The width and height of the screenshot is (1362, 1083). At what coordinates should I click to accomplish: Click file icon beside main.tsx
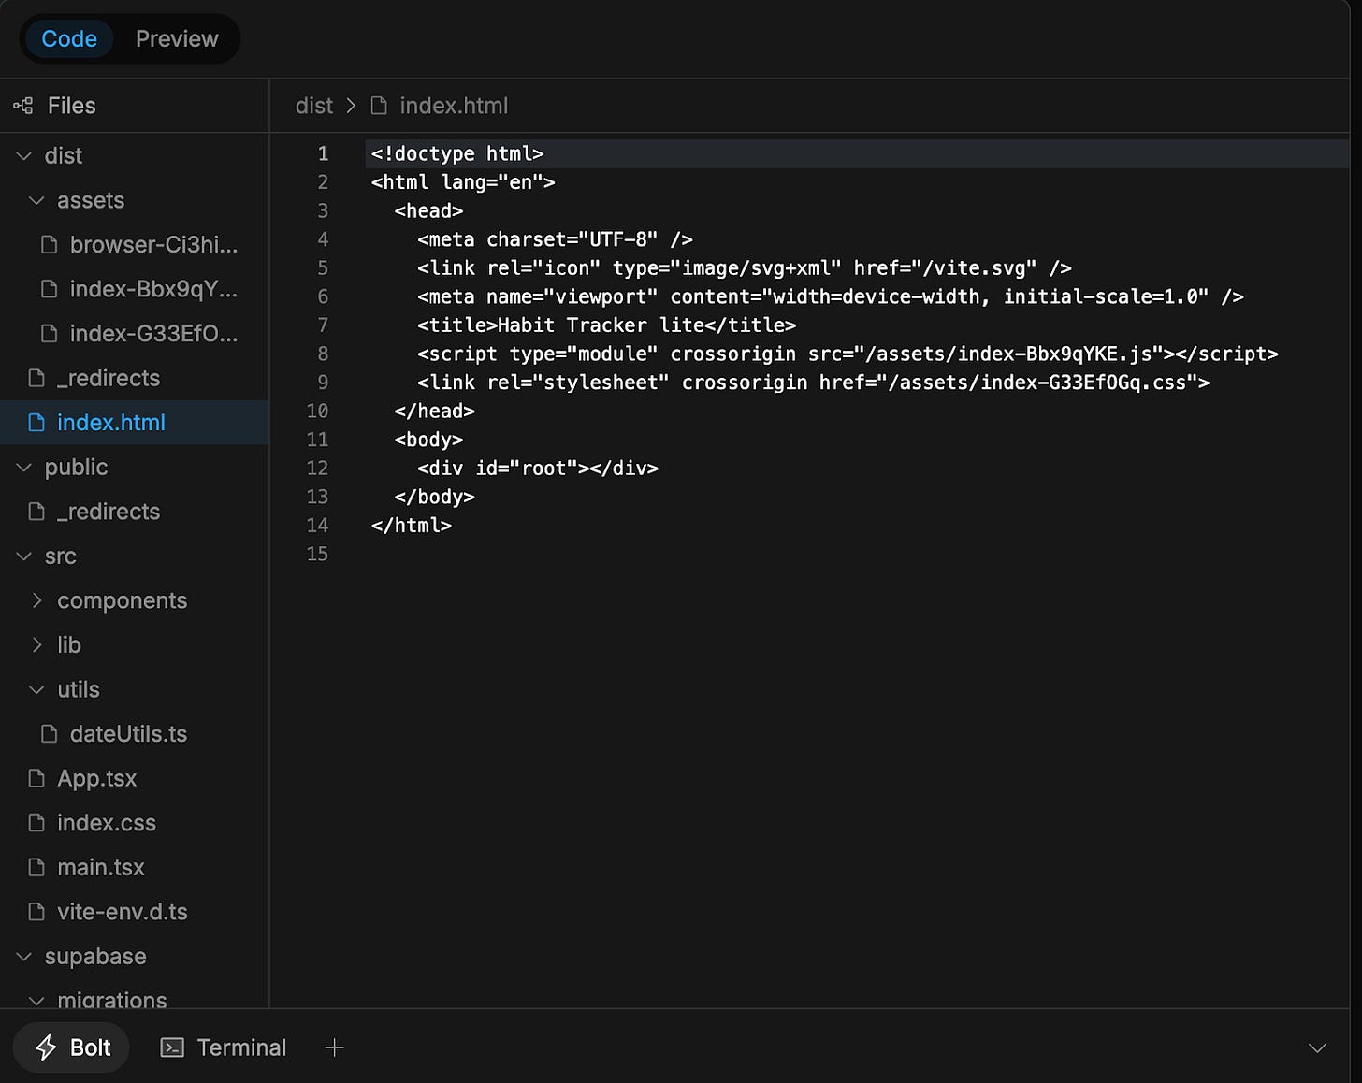pyautogui.click(x=36, y=867)
